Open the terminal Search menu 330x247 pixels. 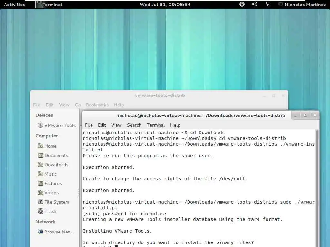point(134,125)
